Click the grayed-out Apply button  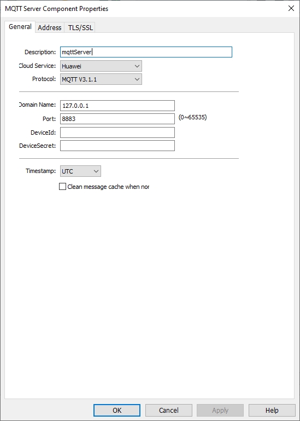click(220, 410)
